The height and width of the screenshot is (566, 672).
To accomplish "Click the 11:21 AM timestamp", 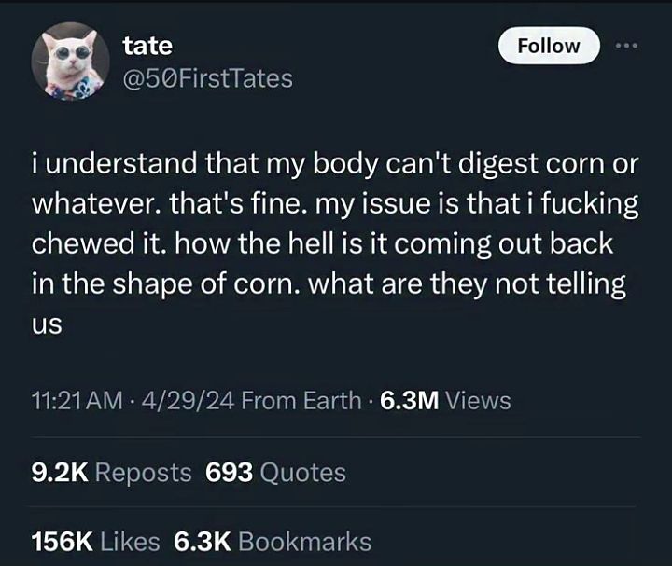I will point(76,401).
